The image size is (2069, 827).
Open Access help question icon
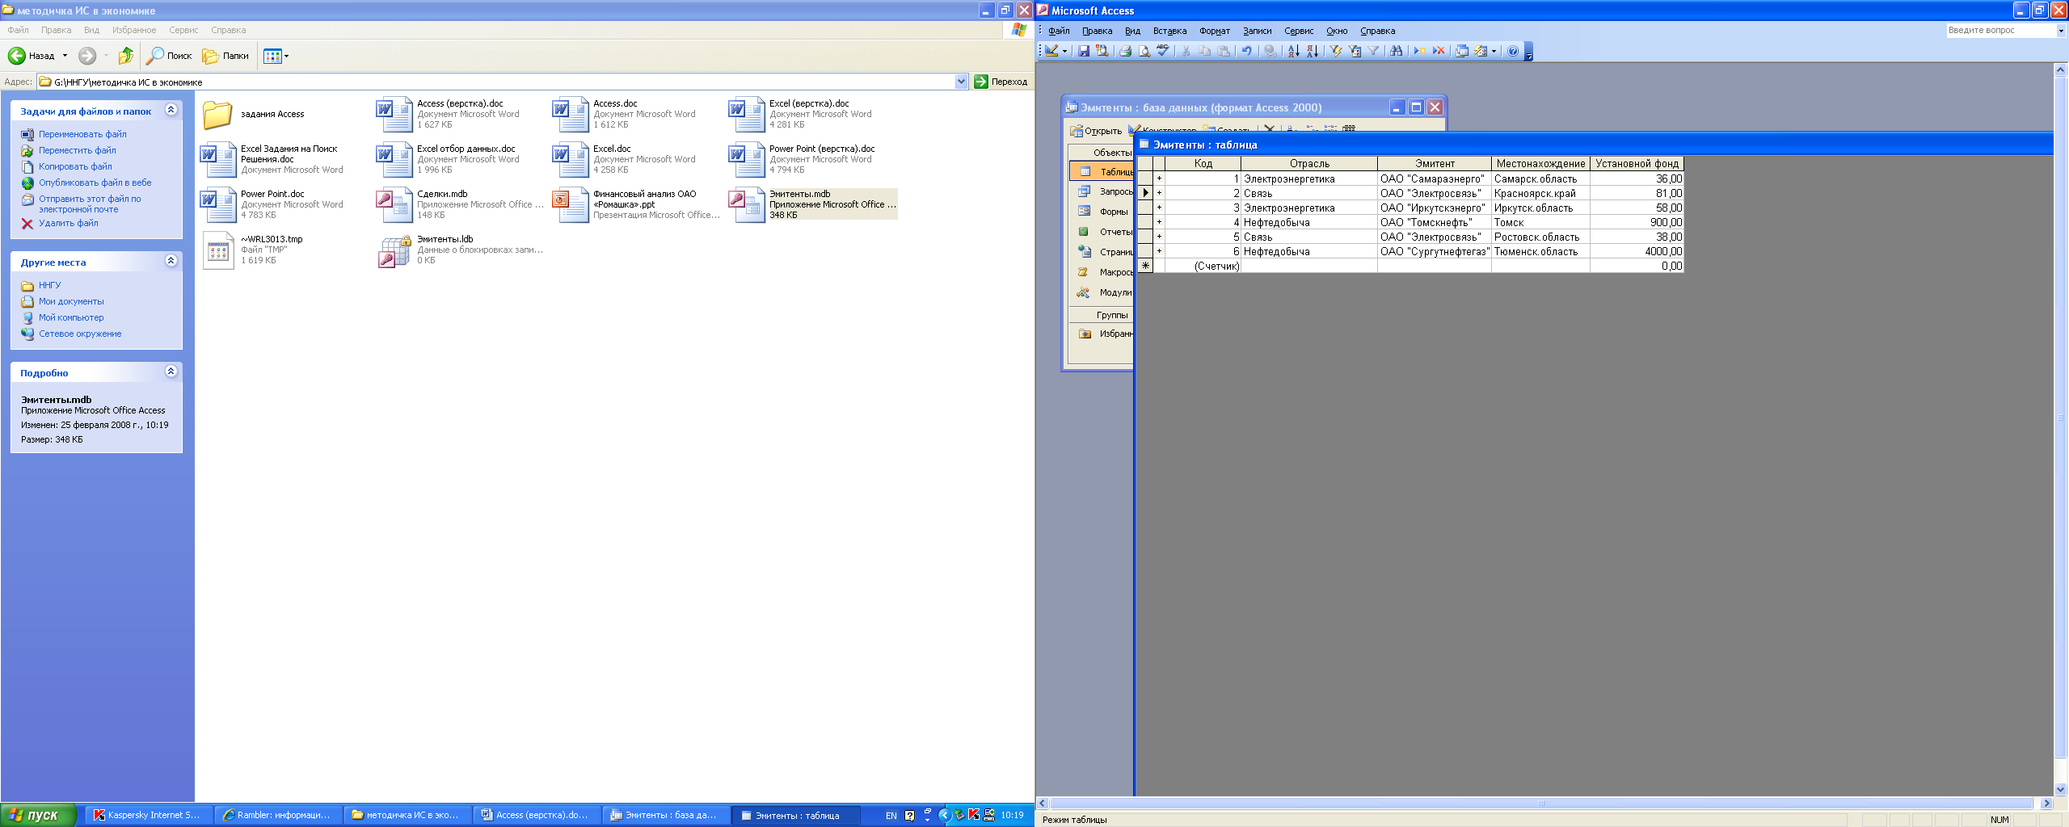pos(1513,51)
